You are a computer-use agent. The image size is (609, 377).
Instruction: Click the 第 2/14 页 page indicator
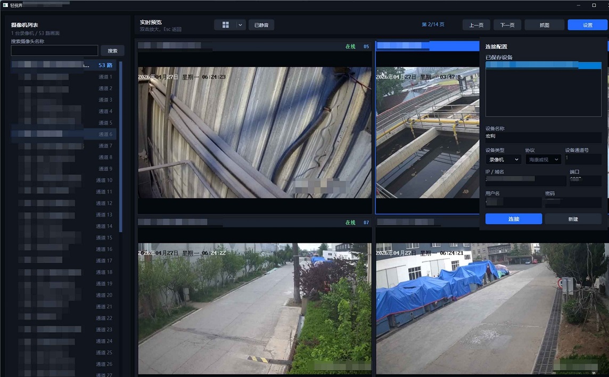[x=433, y=24]
